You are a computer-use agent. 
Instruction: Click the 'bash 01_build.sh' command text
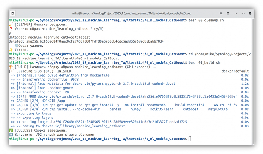pyautogui.click(x=204, y=62)
